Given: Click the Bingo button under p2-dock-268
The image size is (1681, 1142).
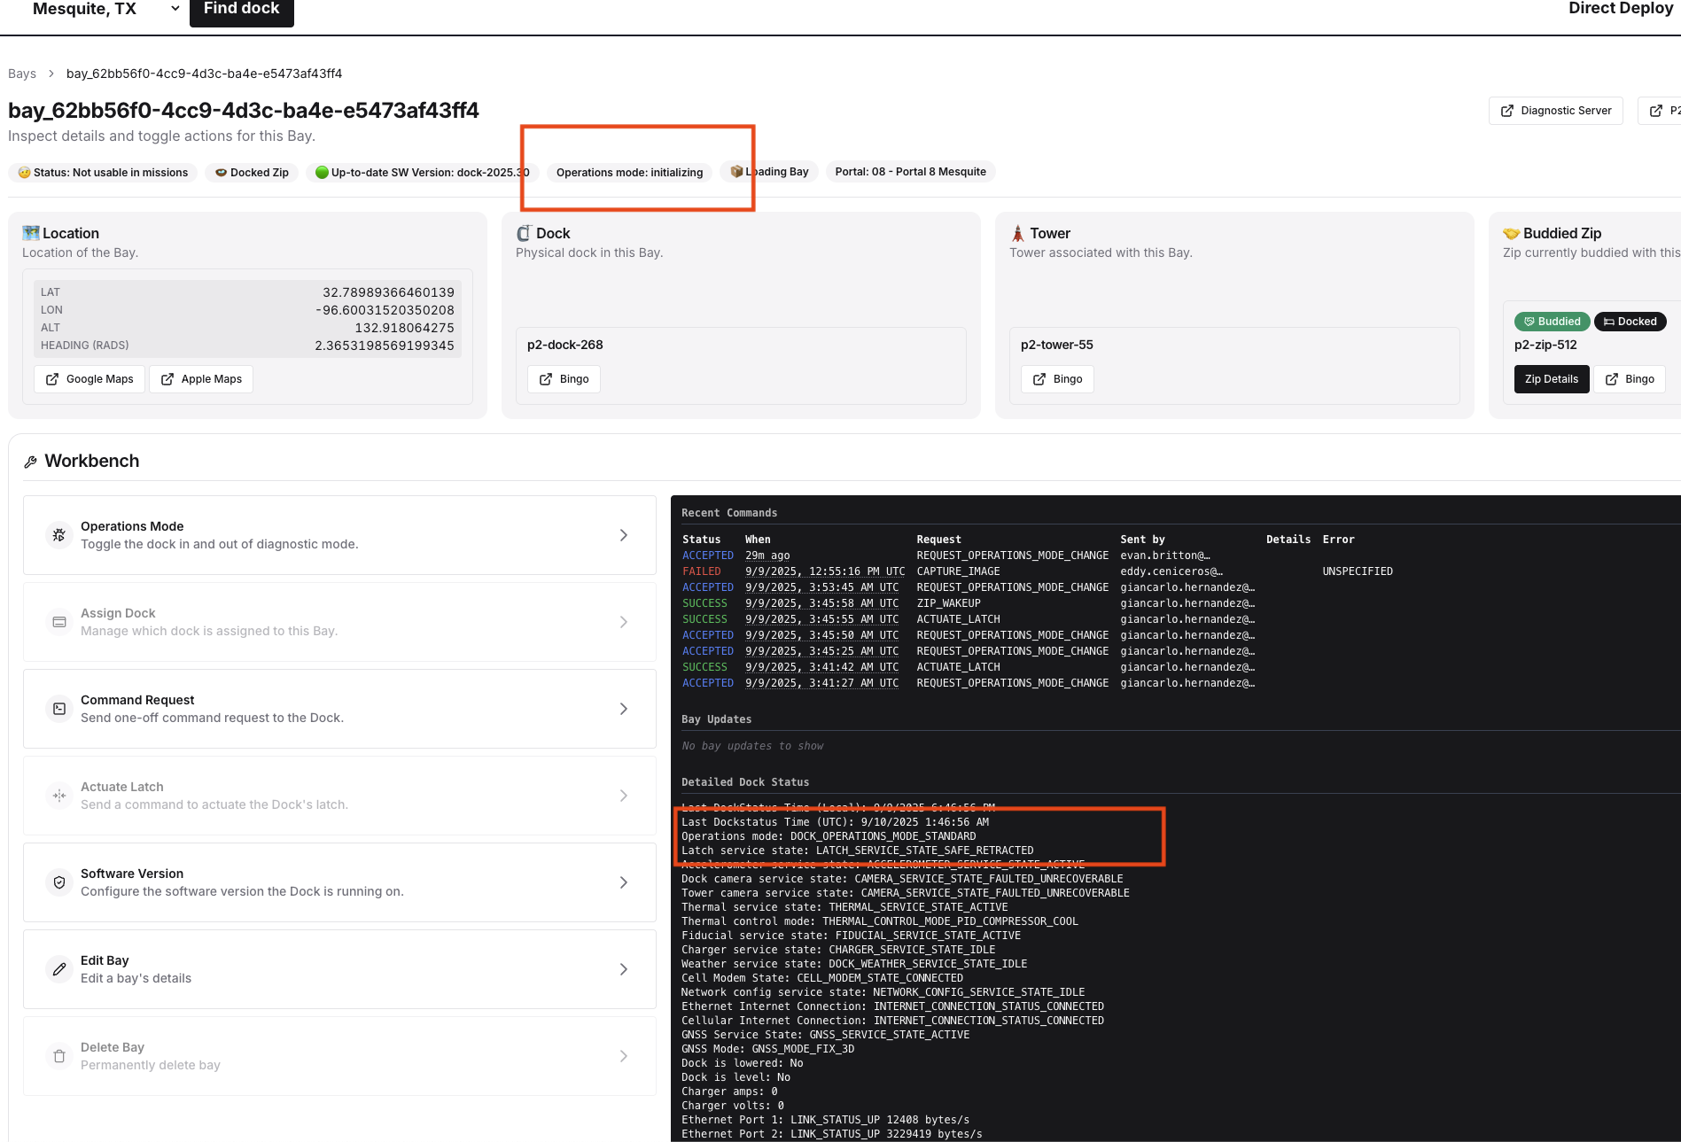Looking at the screenshot, I should [564, 379].
